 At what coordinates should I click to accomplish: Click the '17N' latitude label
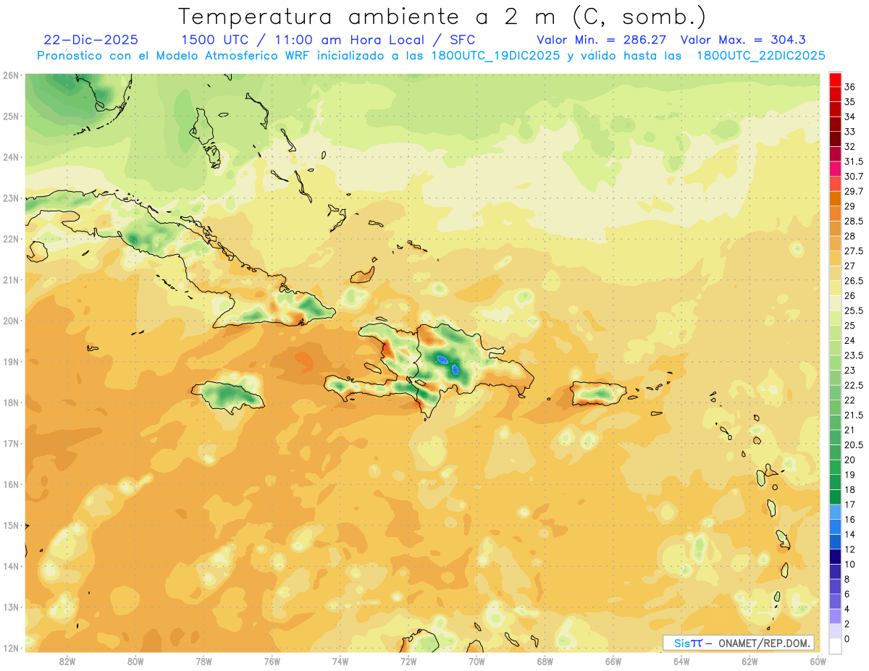point(11,443)
